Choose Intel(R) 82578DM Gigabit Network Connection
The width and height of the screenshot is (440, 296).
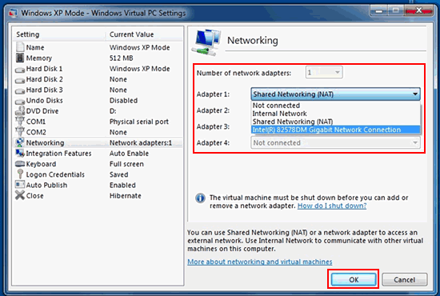click(335, 130)
